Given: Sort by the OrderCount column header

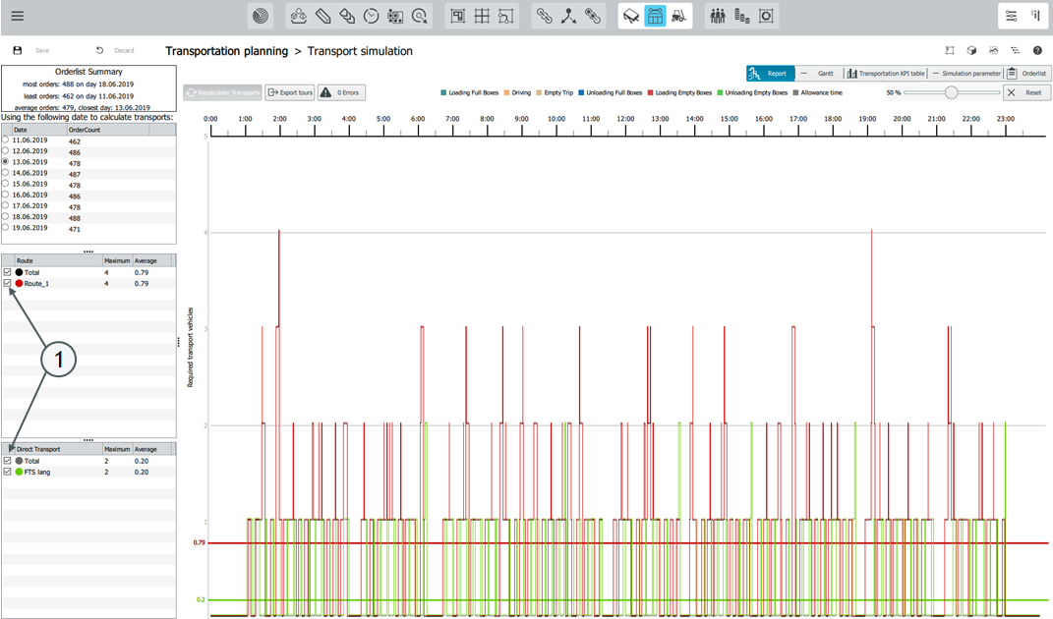Looking at the screenshot, I should pyautogui.click(x=107, y=130).
